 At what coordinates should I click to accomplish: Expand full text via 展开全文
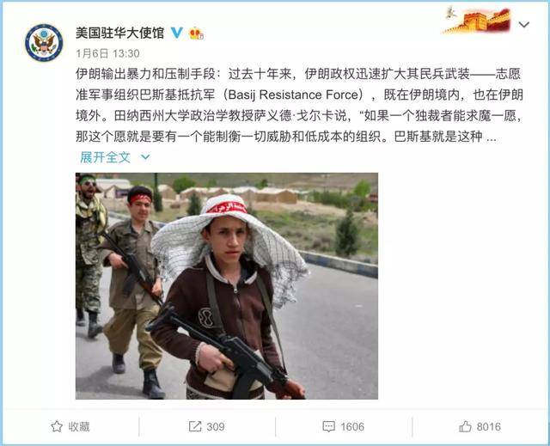tap(105, 157)
